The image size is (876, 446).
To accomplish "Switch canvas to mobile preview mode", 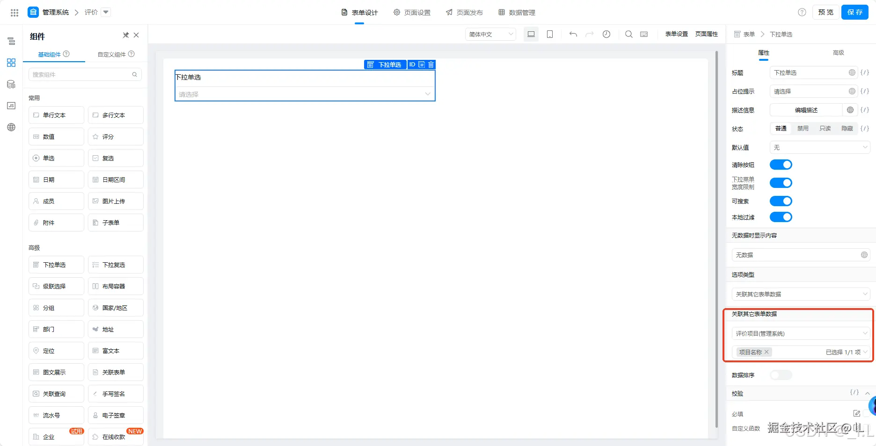I will click(550, 34).
